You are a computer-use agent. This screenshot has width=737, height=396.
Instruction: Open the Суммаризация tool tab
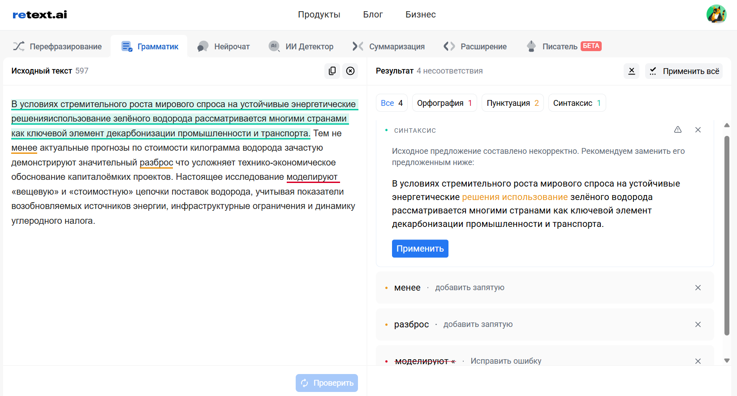[388, 47]
